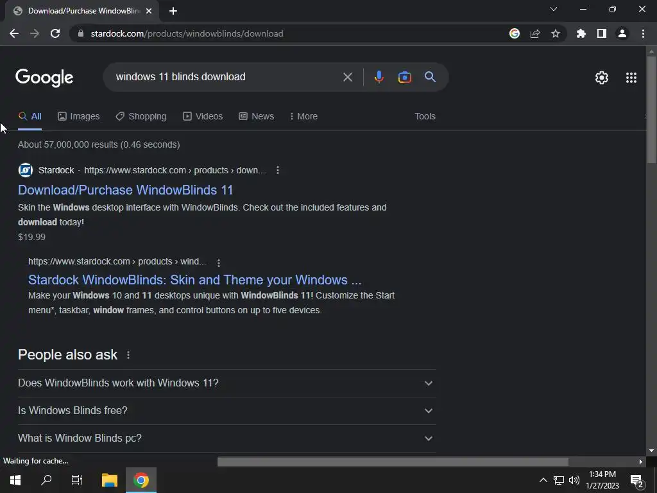Bookmark this page with the star icon
This screenshot has width=657, height=493.
(x=556, y=33)
